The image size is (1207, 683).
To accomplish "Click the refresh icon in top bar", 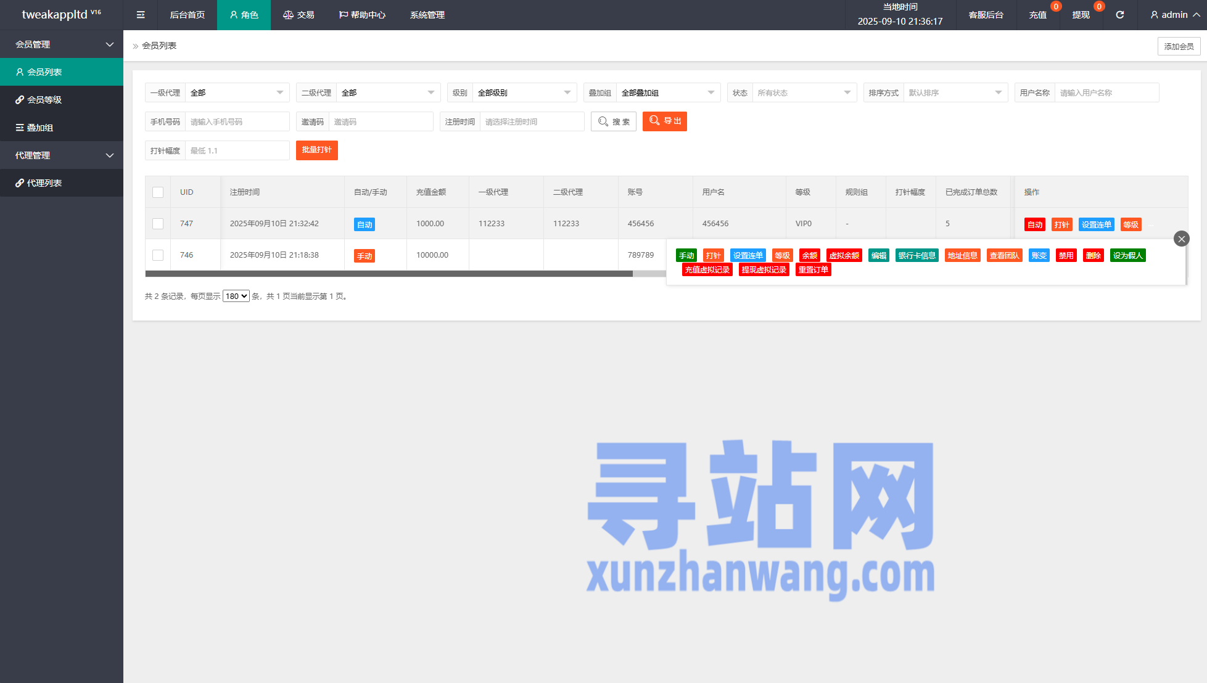I will (x=1119, y=15).
